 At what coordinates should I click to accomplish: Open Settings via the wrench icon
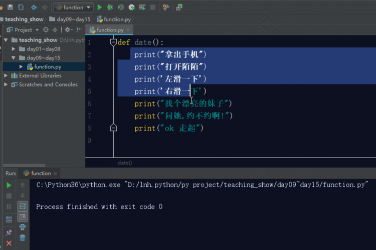tap(166, 7)
